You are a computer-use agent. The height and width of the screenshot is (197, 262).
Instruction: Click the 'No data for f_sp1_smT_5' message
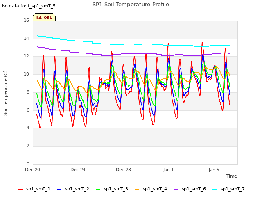coord(29,6)
